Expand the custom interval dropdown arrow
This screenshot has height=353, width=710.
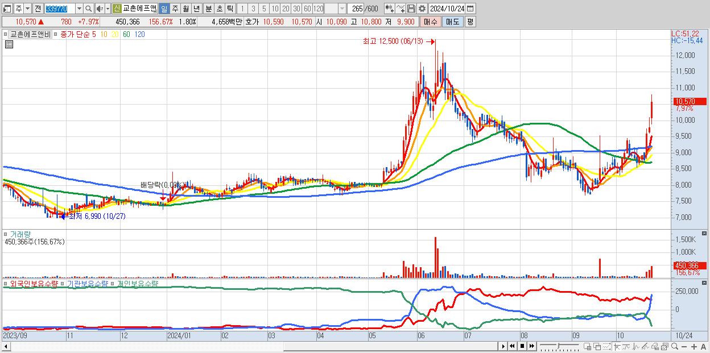click(342, 9)
